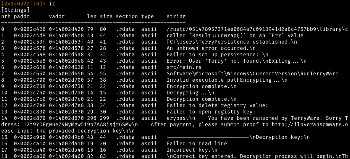Click the 'string' column header

(176, 16)
